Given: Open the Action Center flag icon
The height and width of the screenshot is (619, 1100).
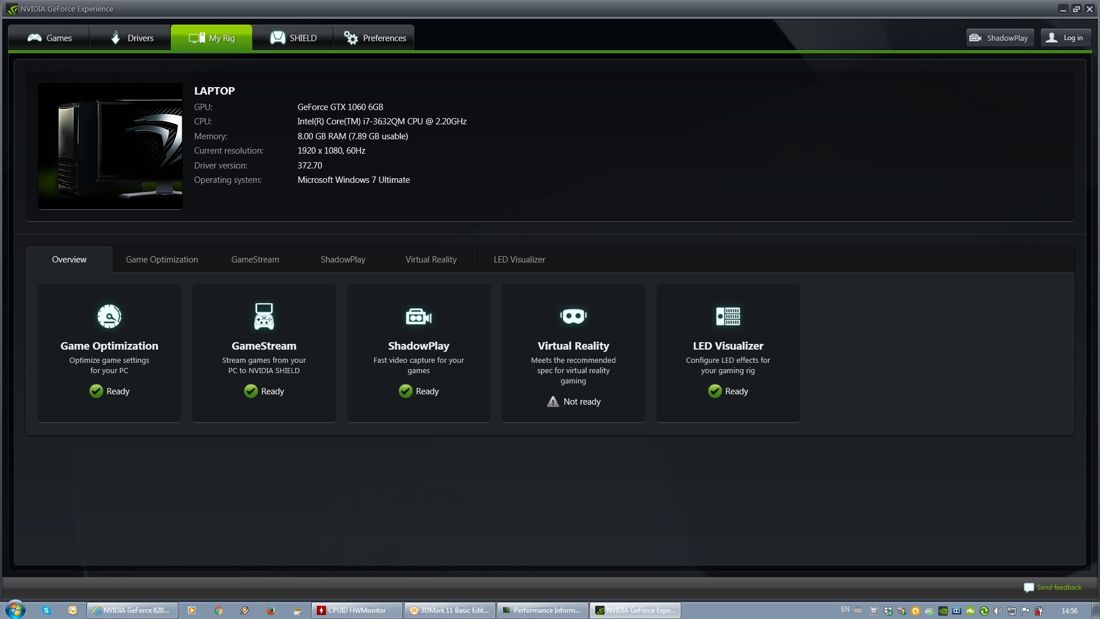Looking at the screenshot, I should pos(1025,611).
